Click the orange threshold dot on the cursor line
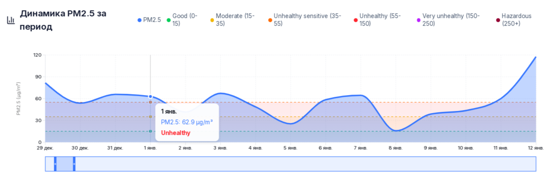The image size is (553, 185). coord(150,102)
